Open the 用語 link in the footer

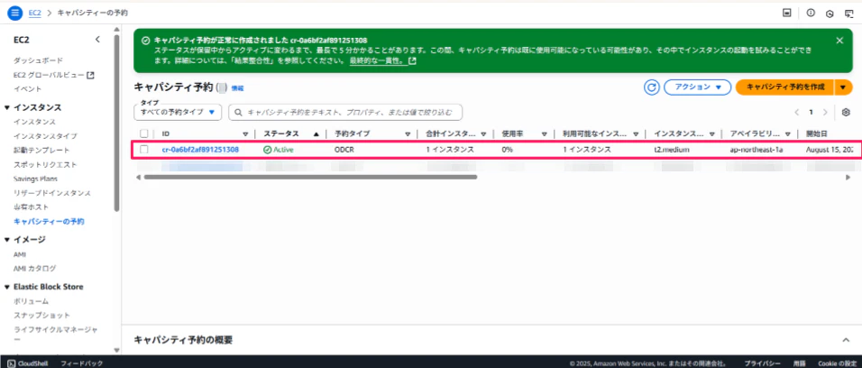click(800, 363)
